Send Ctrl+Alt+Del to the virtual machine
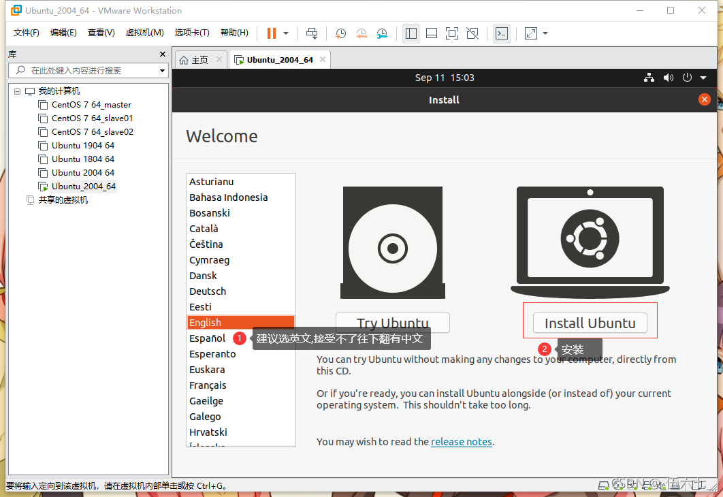The width and height of the screenshot is (723, 497). coord(312,33)
